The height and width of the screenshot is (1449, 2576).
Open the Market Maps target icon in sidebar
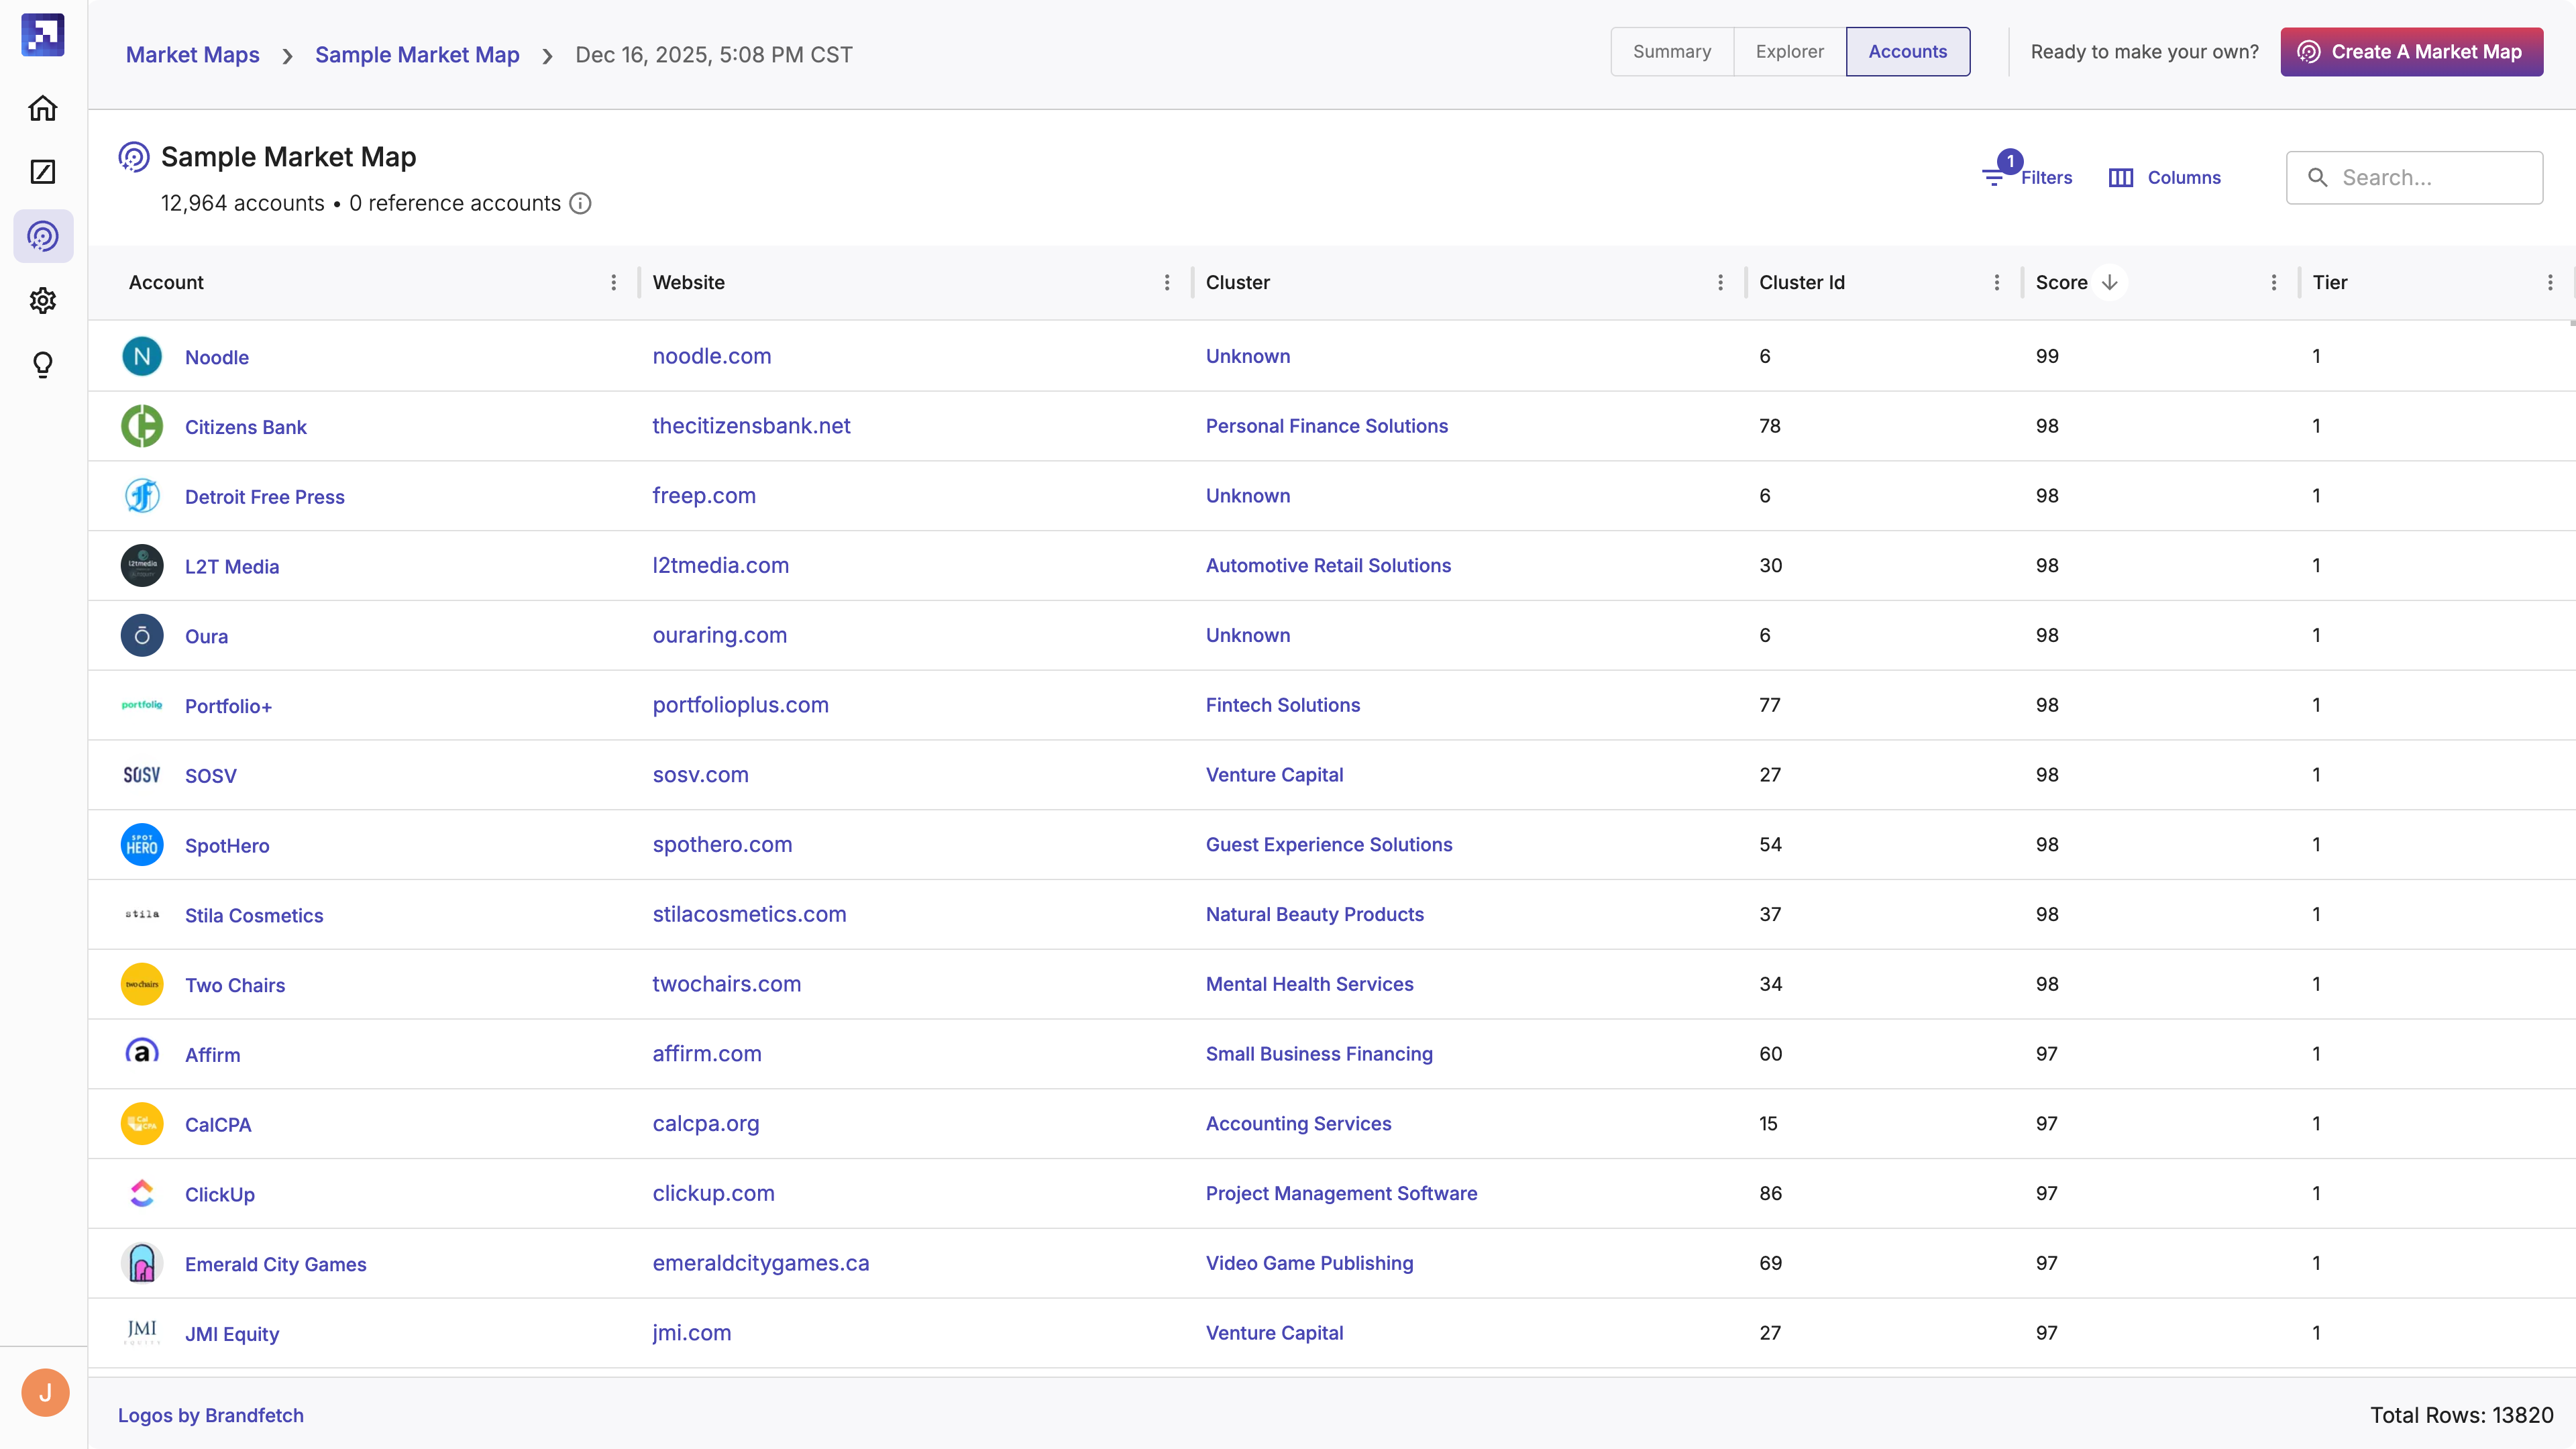[x=43, y=236]
